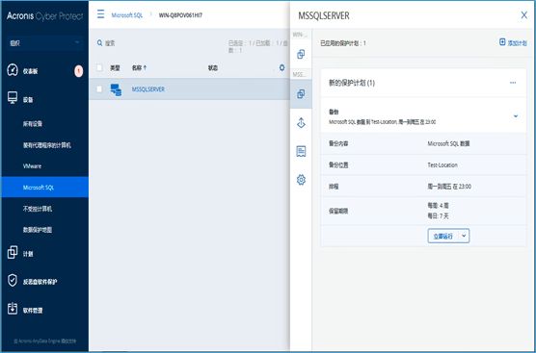Viewport: 536px width, 353px height.
Task: Click the plans copy icon in sidebar
Action: point(13,252)
